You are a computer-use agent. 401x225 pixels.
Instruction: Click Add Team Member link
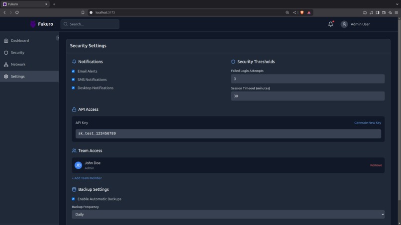pyautogui.click(x=87, y=178)
